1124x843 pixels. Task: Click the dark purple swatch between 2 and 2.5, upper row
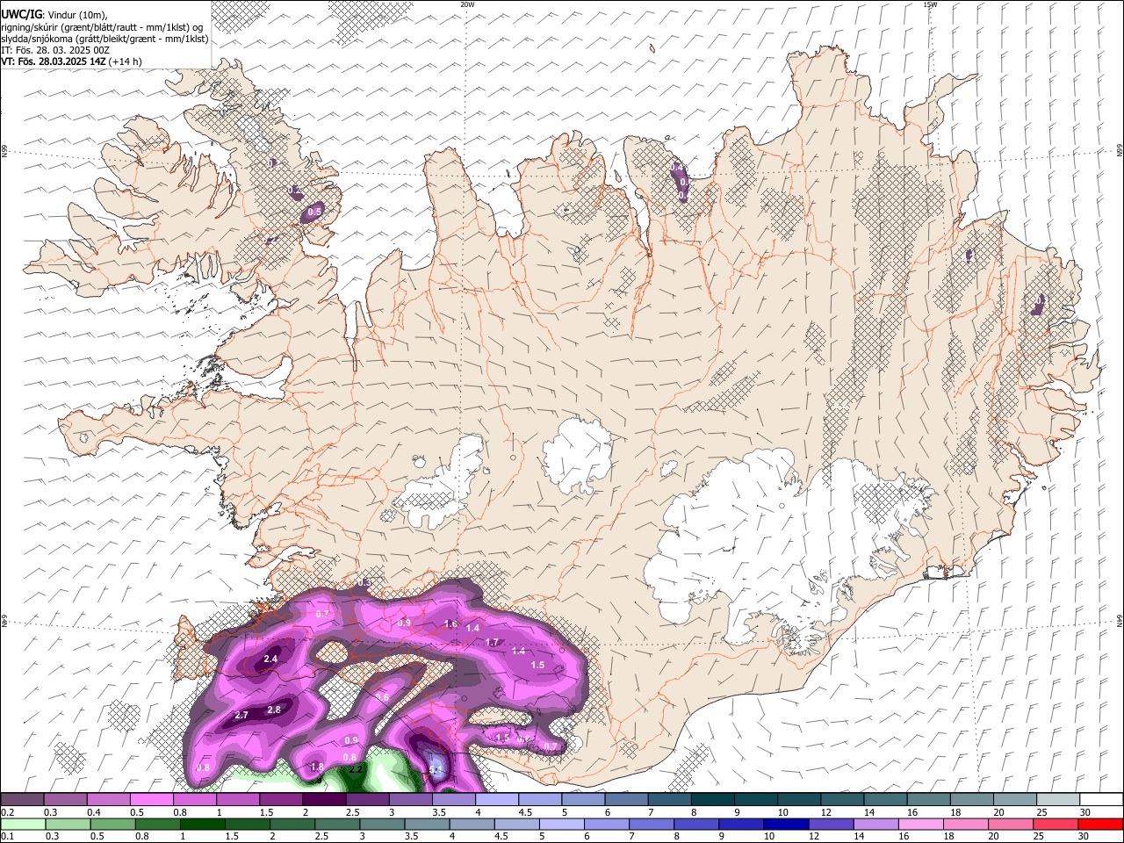pyautogui.click(x=324, y=800)
